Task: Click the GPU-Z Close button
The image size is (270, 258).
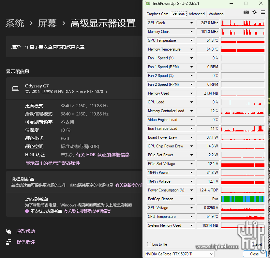Action: pyautogui.click(x=254, y=254)
